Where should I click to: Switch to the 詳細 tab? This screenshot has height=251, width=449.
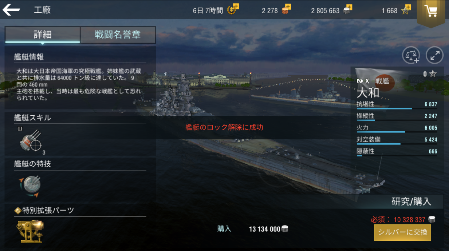point(43,35)
